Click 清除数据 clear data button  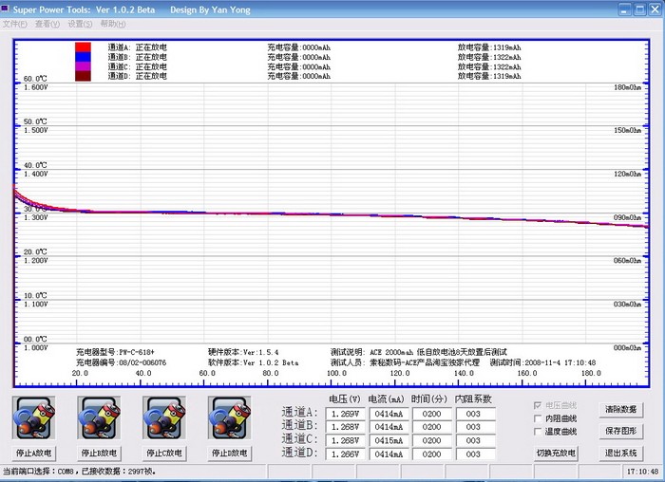(621, 409)
